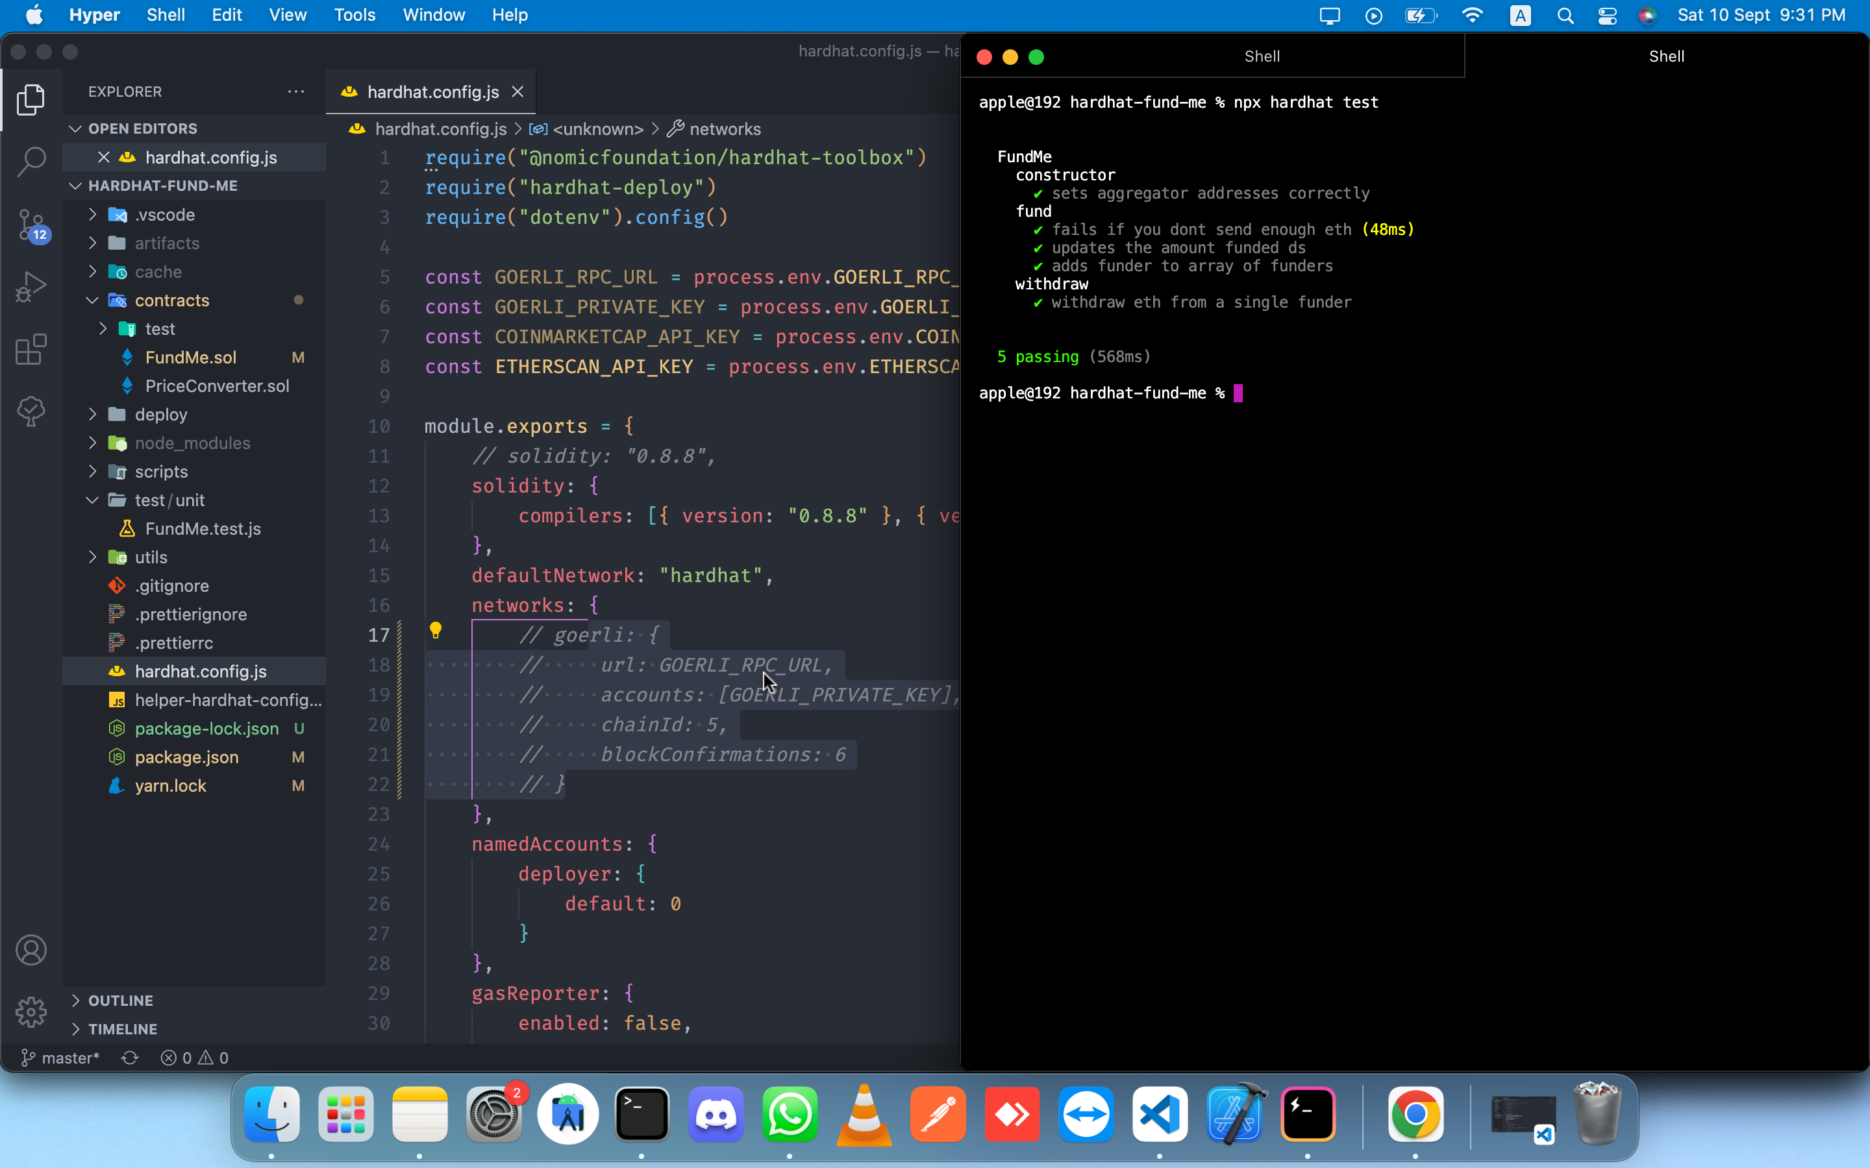Viewport: 1870px width, 1168px height.
Task: Open Spotlight search in menu bar
Action: click(1565, 16)
